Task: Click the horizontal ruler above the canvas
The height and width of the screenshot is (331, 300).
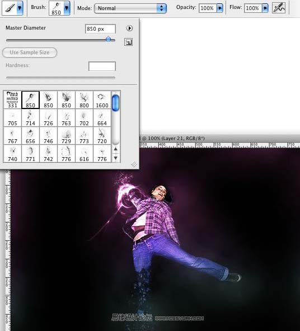Action: (x=219, y=145)
